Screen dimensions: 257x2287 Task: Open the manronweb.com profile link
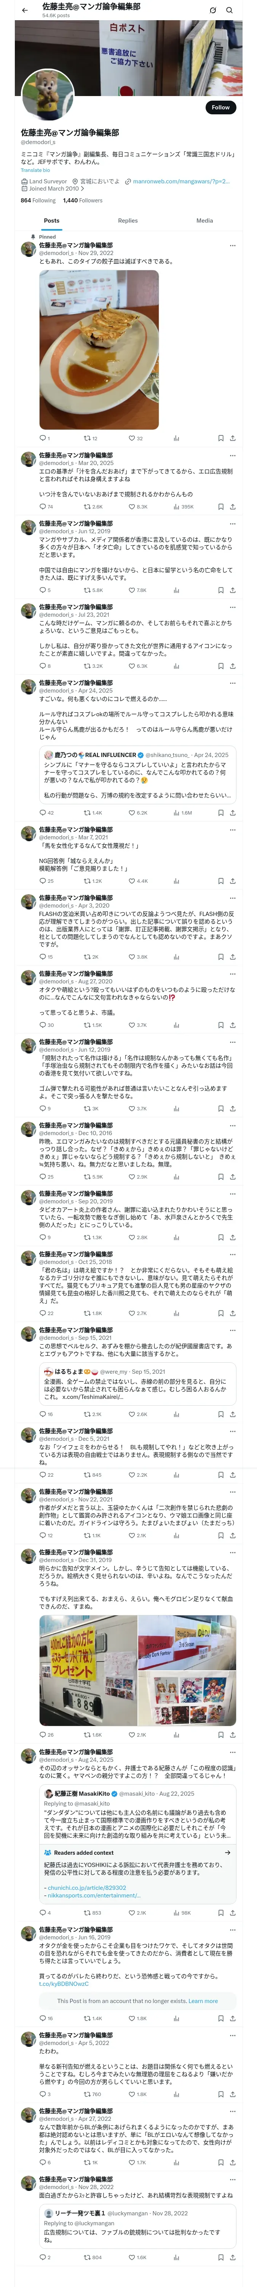[181, 181]
